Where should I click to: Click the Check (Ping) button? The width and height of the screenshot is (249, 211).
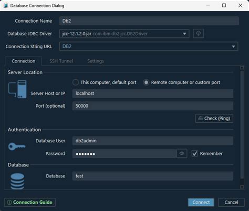point(214,118)
